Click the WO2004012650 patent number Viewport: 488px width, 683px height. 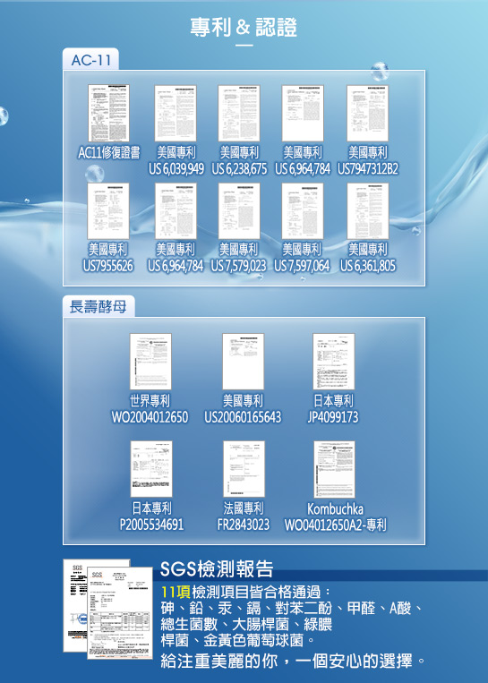point(150,417)
